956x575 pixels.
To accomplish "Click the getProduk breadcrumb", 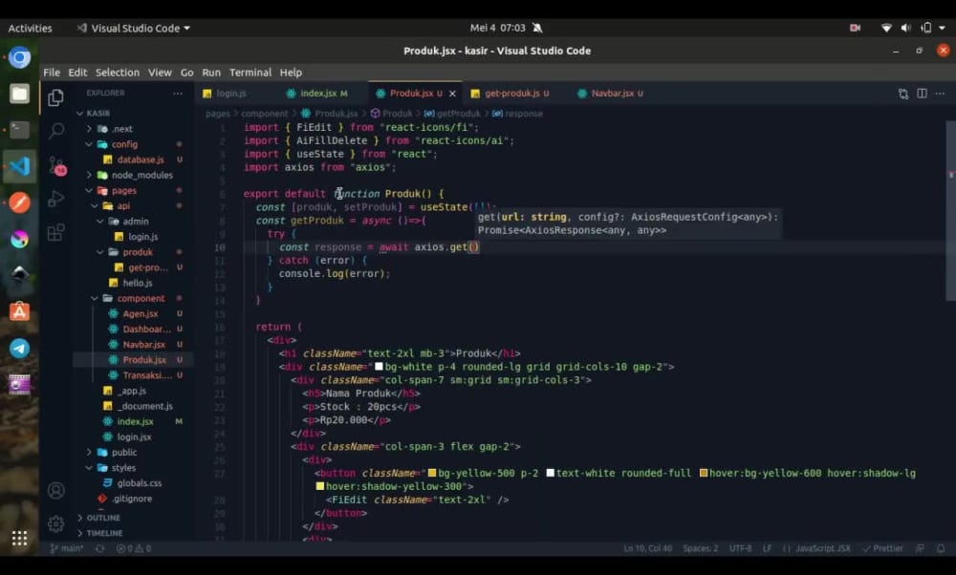I will 459,114.
